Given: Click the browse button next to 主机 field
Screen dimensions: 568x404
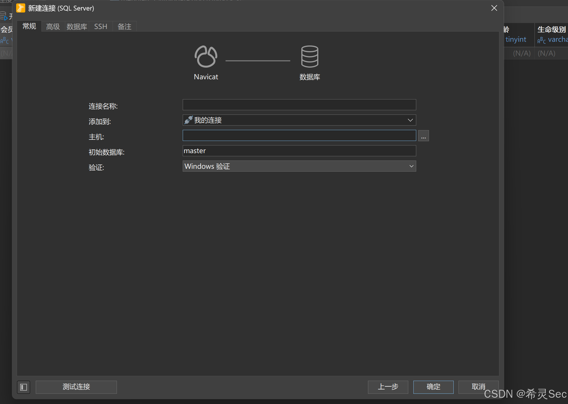Looking at the screenshot, I should (x=424, y=136).
